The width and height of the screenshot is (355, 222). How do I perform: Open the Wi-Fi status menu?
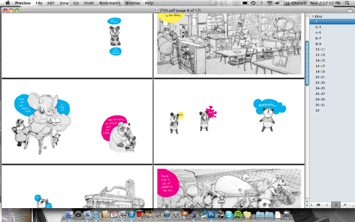(x=270, y=3)
